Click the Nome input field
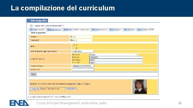This screenshot has height=108, width=193. (x=81, y=37)
